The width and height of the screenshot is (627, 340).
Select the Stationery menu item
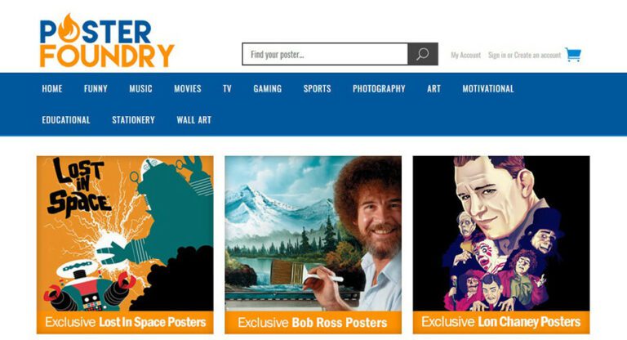click(134, 120)
